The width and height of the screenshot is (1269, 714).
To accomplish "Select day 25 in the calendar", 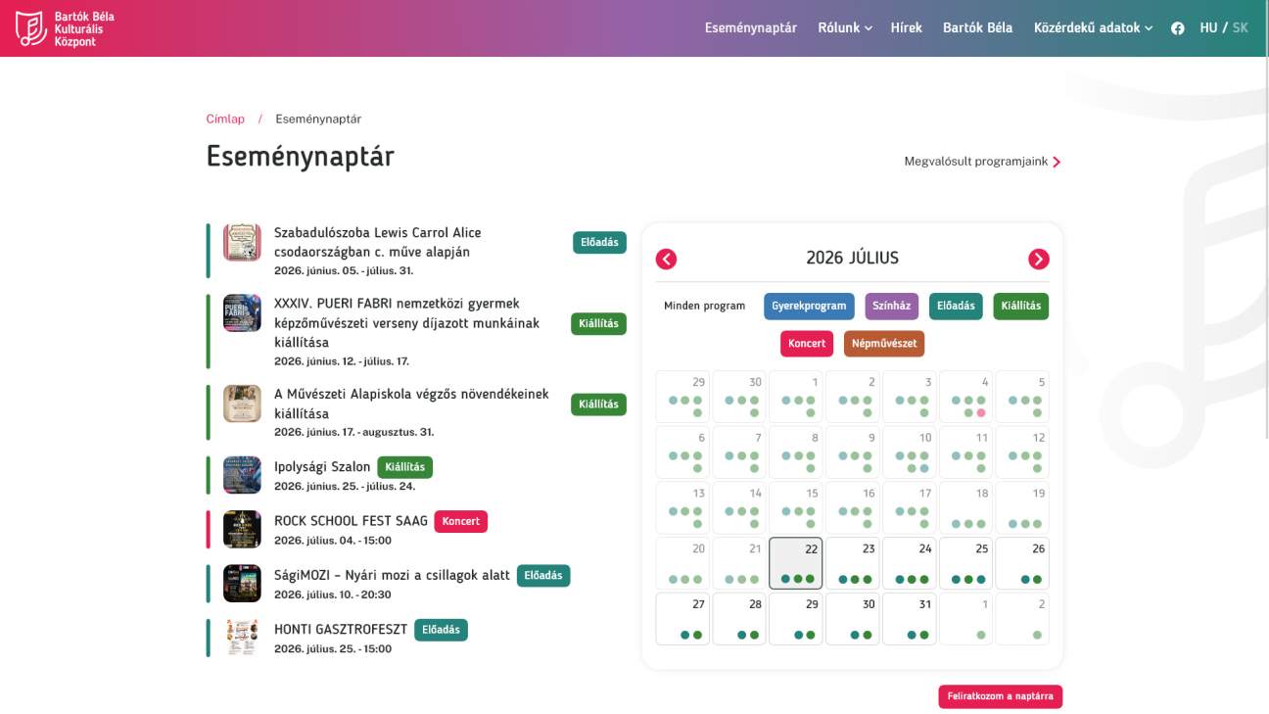I will pyautogui.click(x=966, y=563).
